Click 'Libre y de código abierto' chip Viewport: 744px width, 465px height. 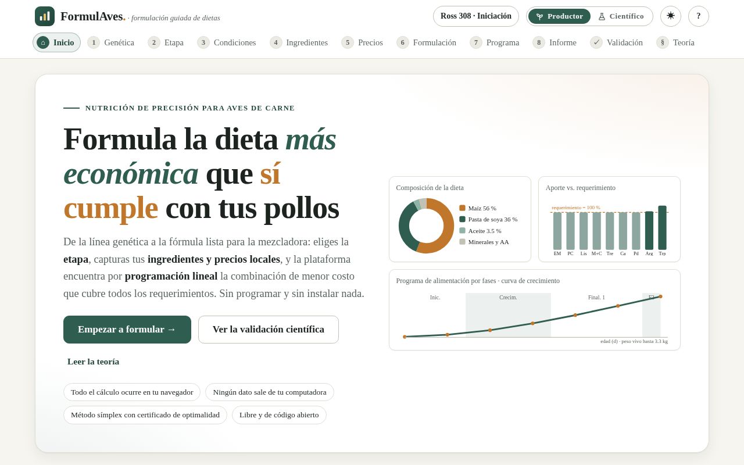(x=279, y=415)
